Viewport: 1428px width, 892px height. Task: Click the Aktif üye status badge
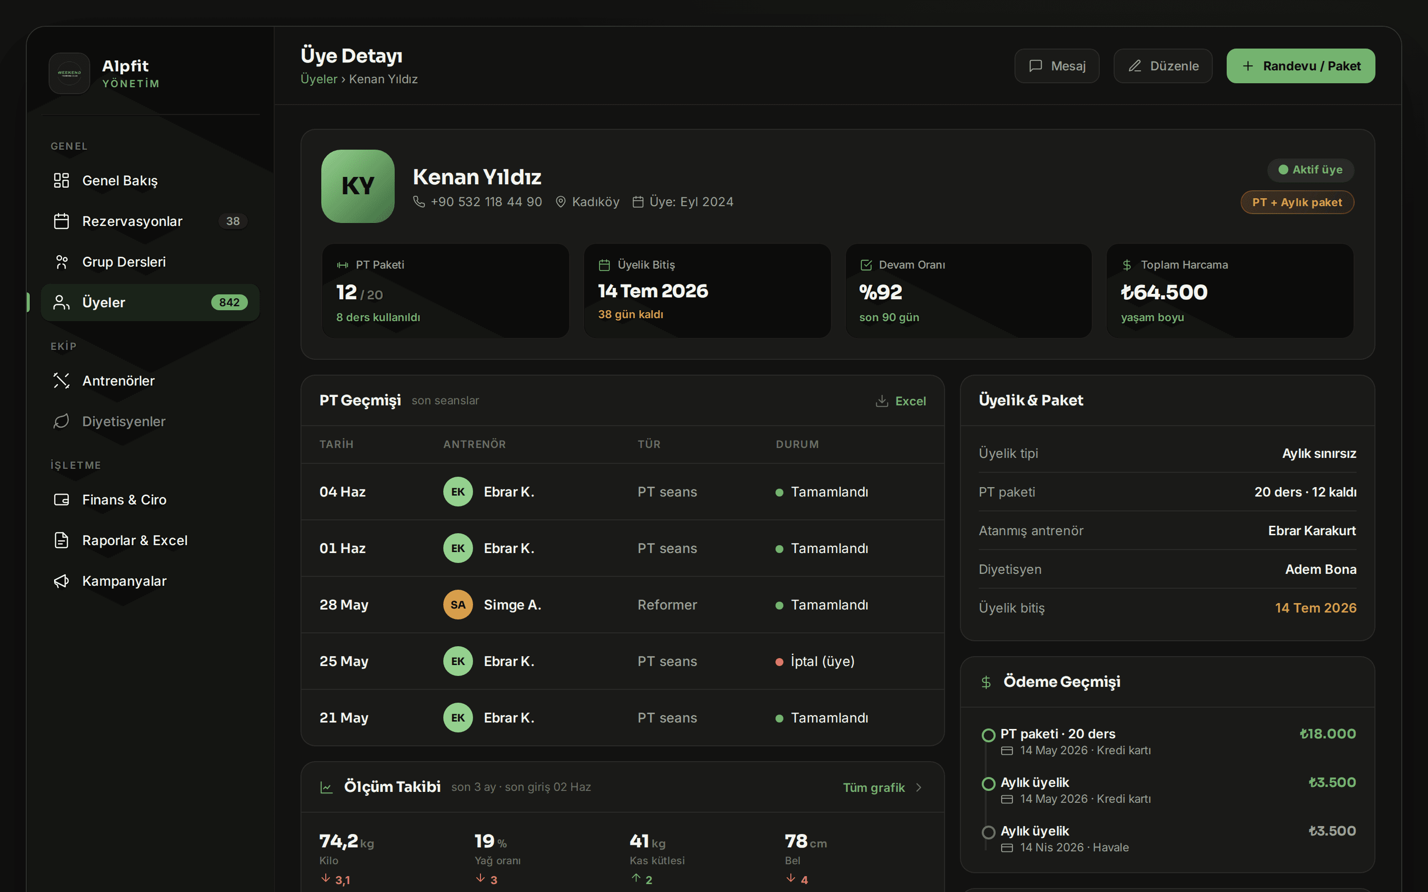(x=1310, y=170)
